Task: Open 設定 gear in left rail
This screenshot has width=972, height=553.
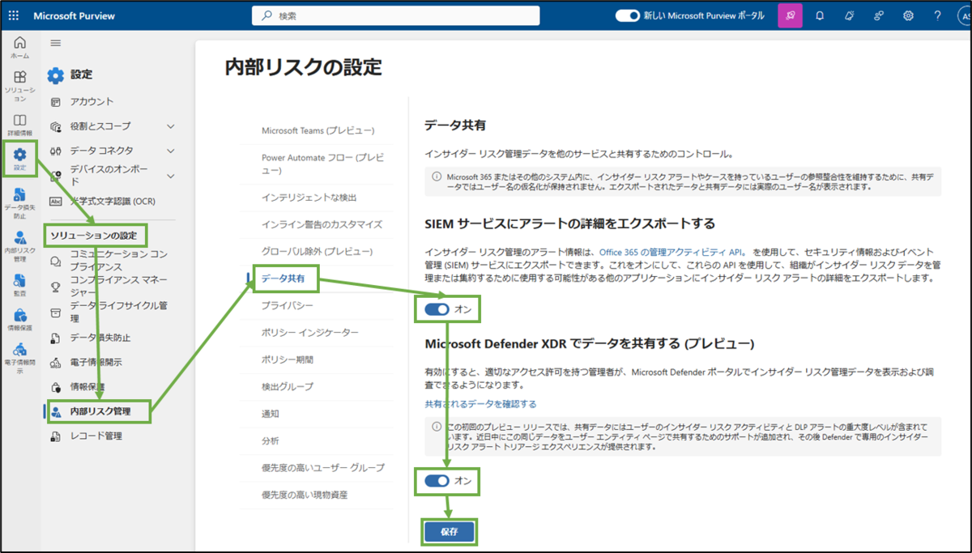Action: (20, 159)
